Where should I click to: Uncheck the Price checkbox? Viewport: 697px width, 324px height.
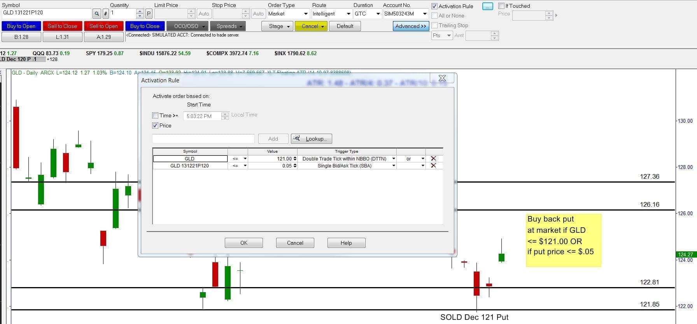[156, 125]
